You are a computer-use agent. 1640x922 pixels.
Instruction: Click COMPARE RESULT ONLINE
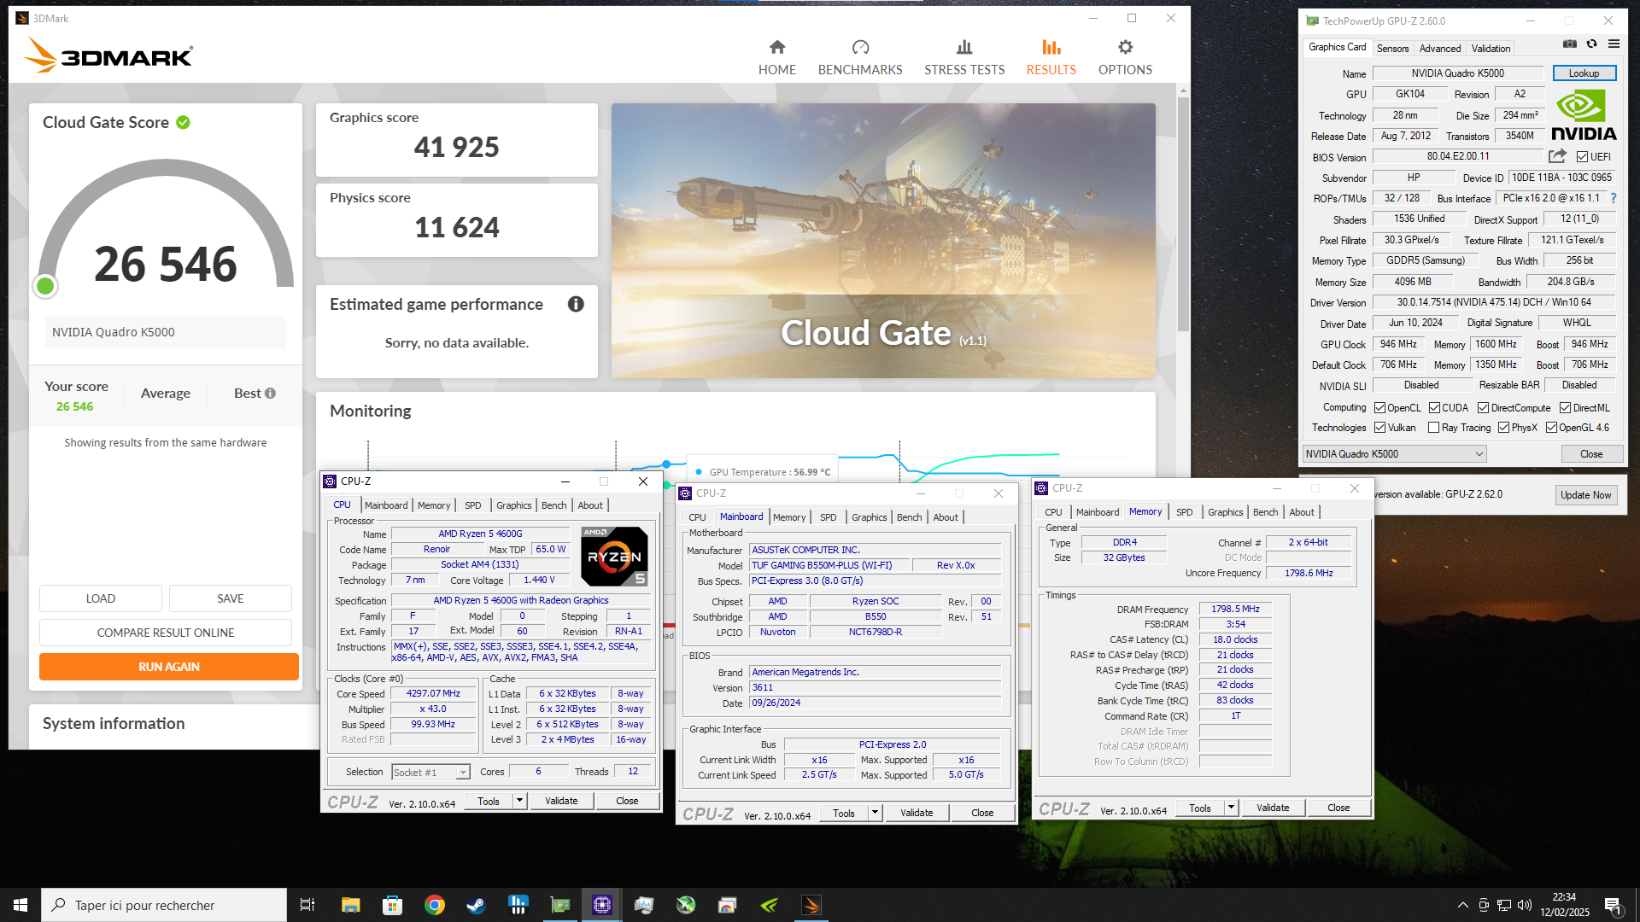(166, 633)
